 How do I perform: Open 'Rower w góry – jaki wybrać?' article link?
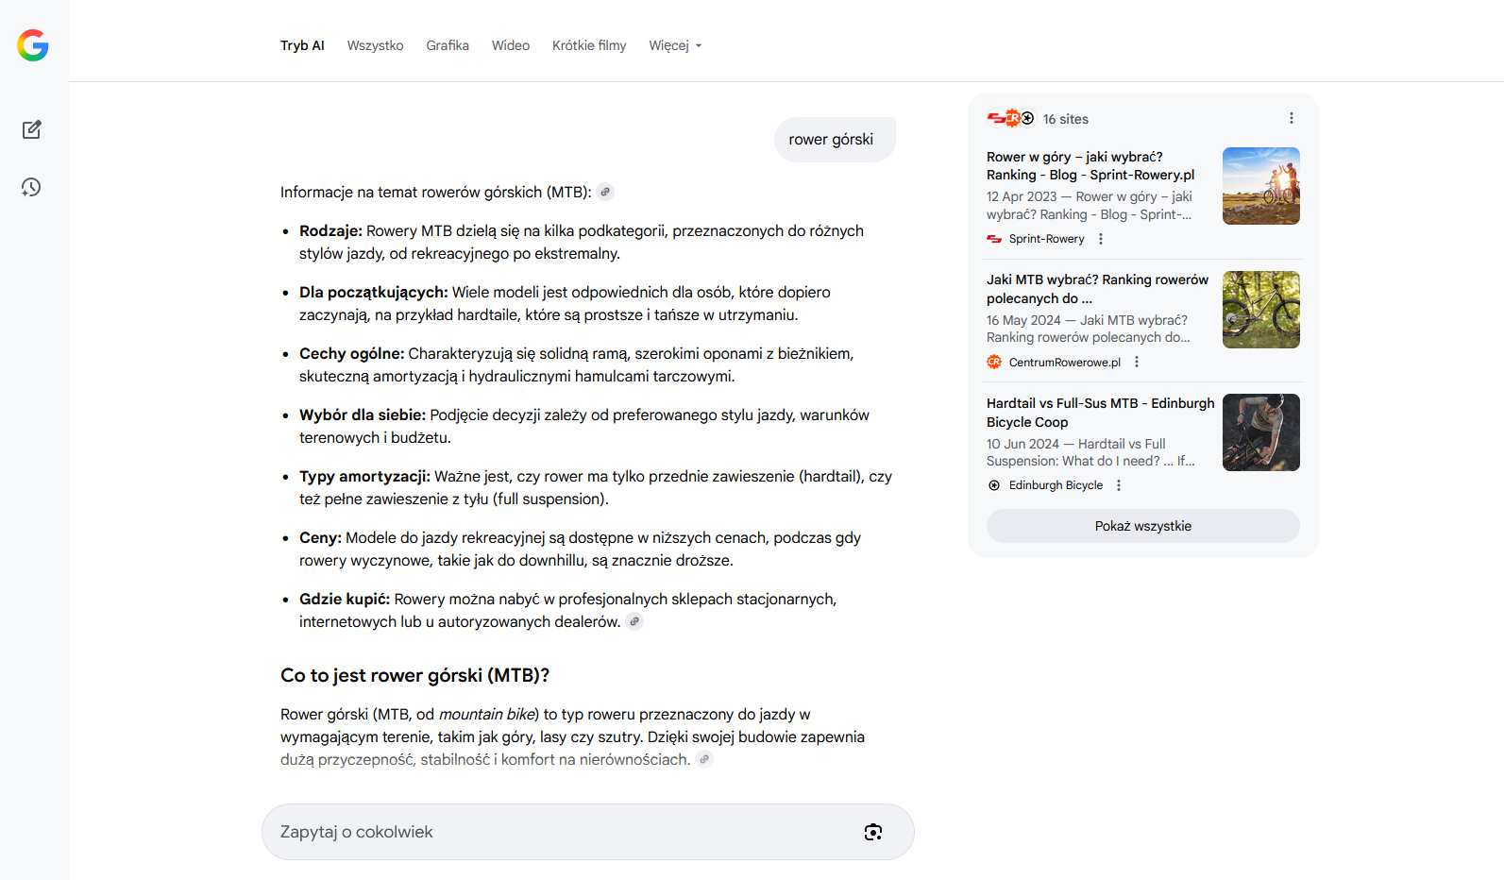1090,166
